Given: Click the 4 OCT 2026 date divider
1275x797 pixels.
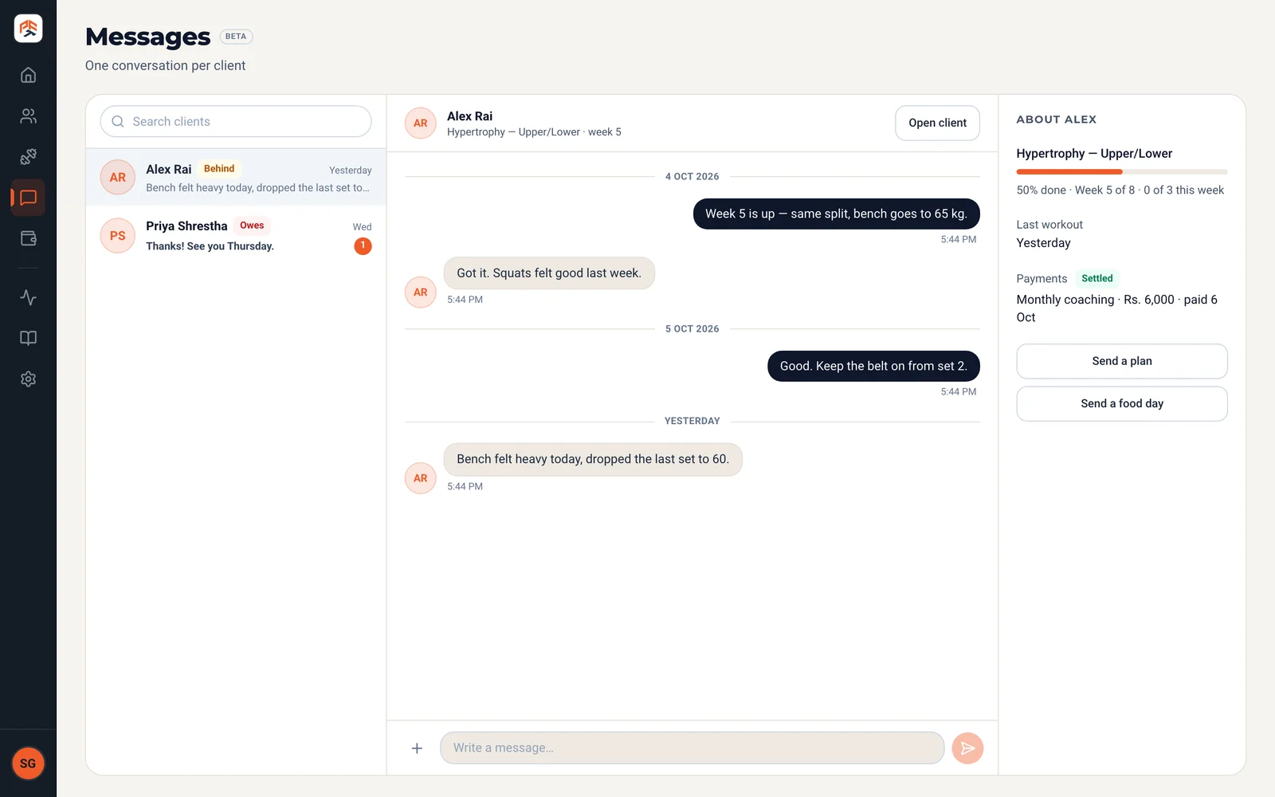Looking at the screenshot, I should pyautogui.click(x=692, y=177).
